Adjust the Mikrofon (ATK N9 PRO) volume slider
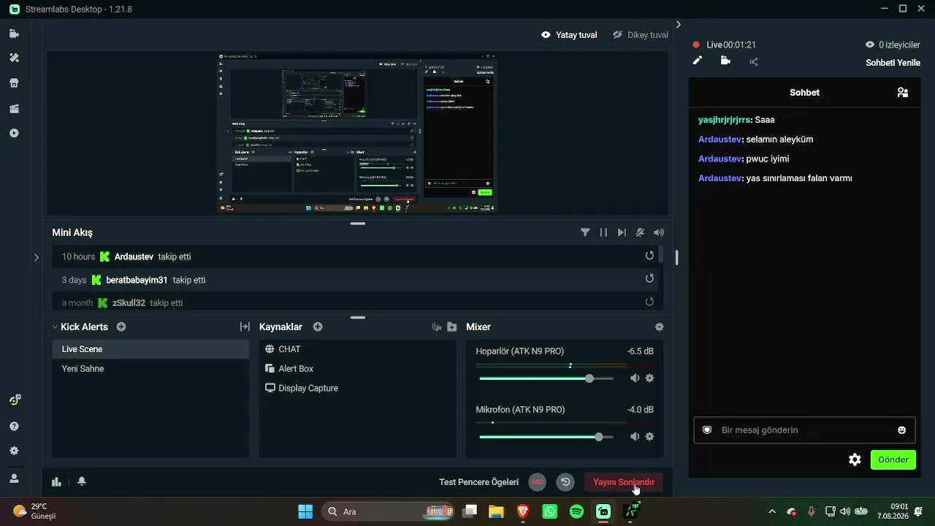 tap(546, 437)
